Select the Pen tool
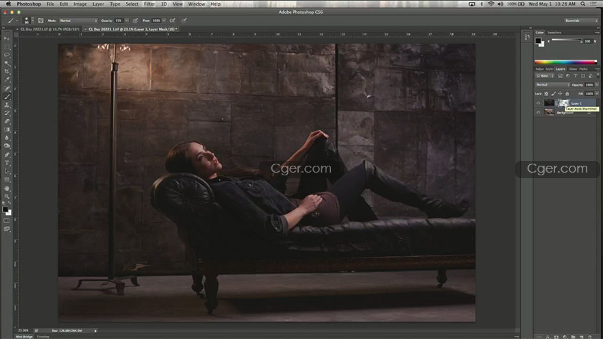 (7, 155)
